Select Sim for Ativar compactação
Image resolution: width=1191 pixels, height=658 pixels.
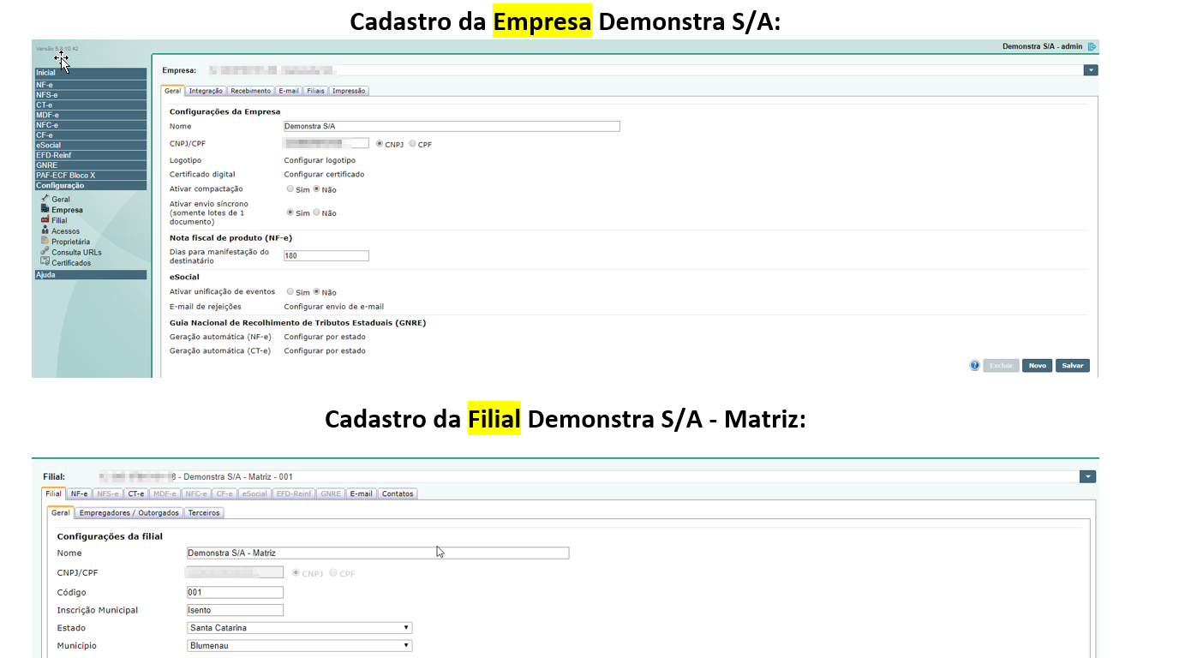click(x=290, y=188)
